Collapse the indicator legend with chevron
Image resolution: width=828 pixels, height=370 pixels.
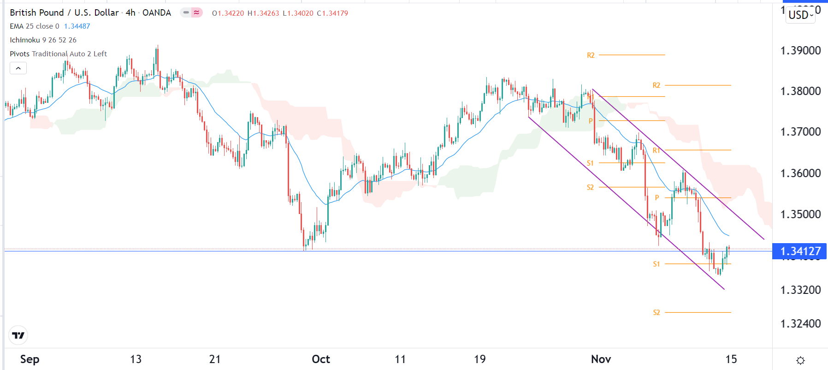coord(18,68)
